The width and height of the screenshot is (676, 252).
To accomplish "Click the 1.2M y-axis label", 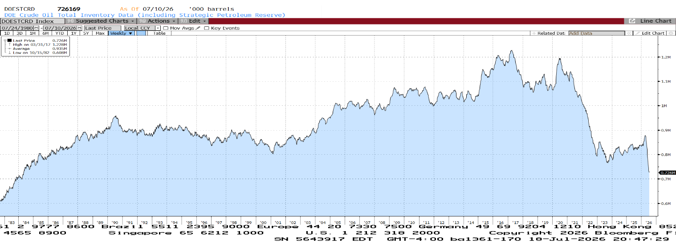I will tap(666, 57).
